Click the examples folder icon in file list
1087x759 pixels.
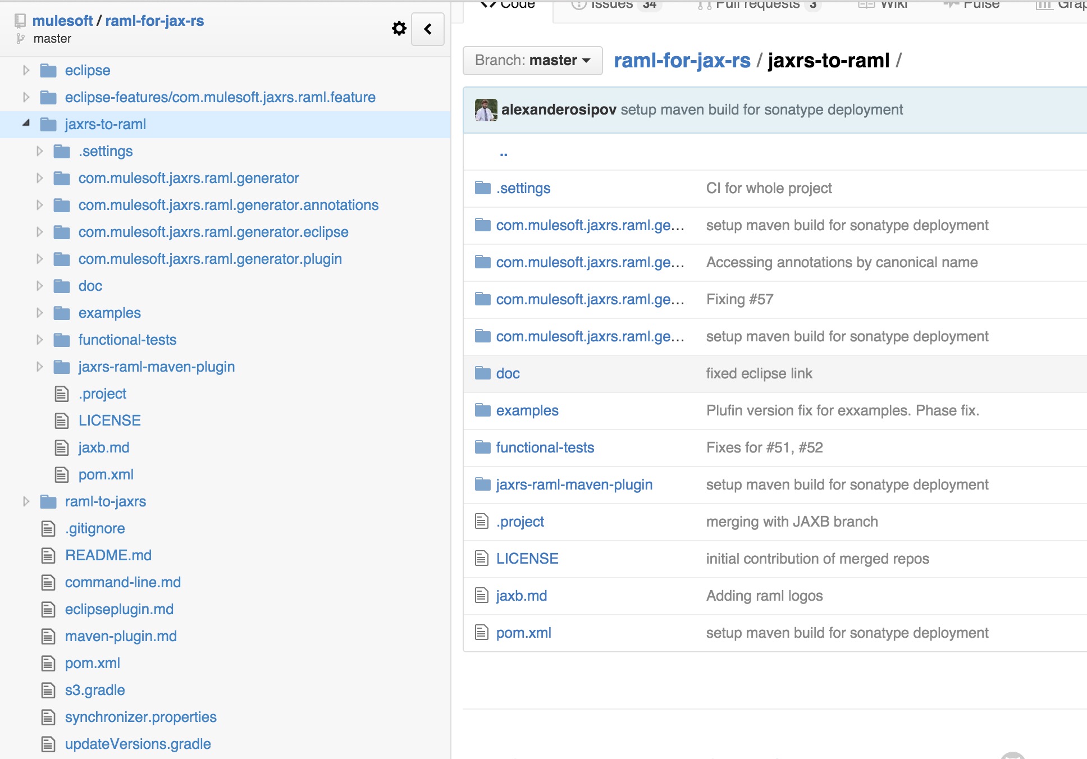[482, 410]
